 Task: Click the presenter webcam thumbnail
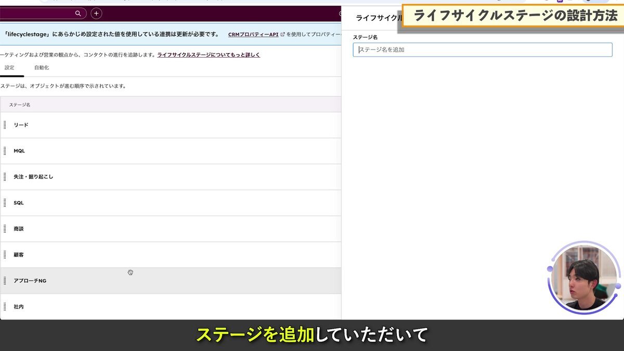tap(585, 278)
